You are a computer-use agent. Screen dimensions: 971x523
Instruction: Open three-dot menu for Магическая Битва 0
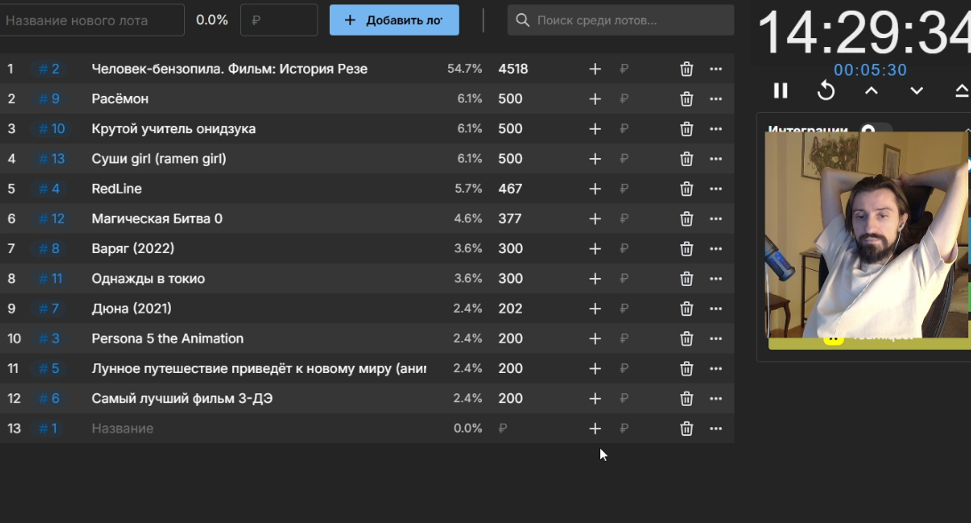click(x=716, y=218)
